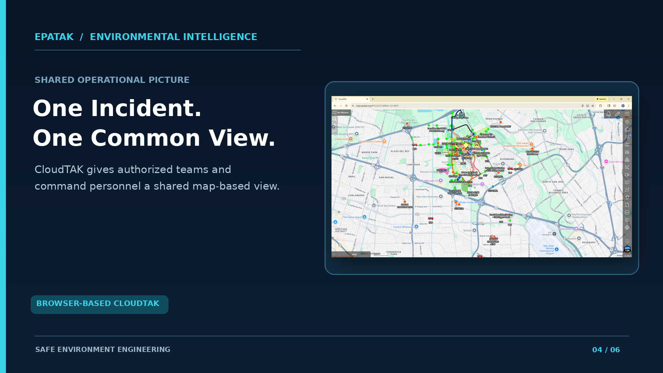Open the contacts people icon
663x373 pixels.
coord(627,137)
